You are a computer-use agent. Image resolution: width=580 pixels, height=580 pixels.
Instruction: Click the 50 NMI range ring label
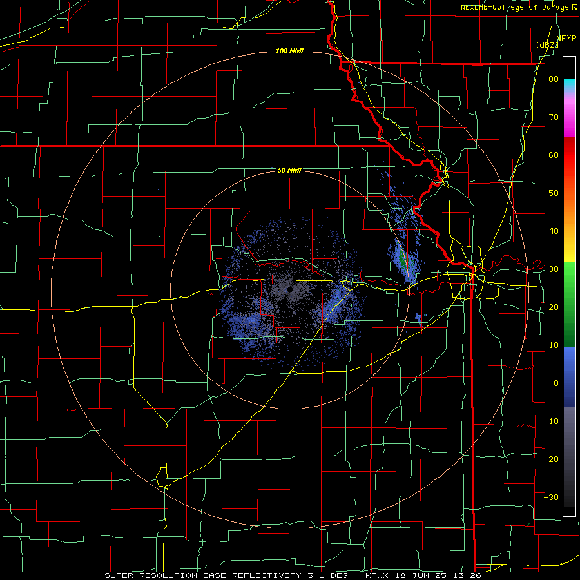click(x=289, y=170)
